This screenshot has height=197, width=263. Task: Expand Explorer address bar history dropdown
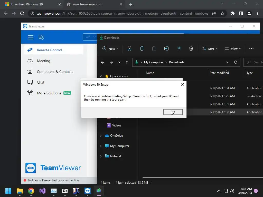(x=227, y=62)
